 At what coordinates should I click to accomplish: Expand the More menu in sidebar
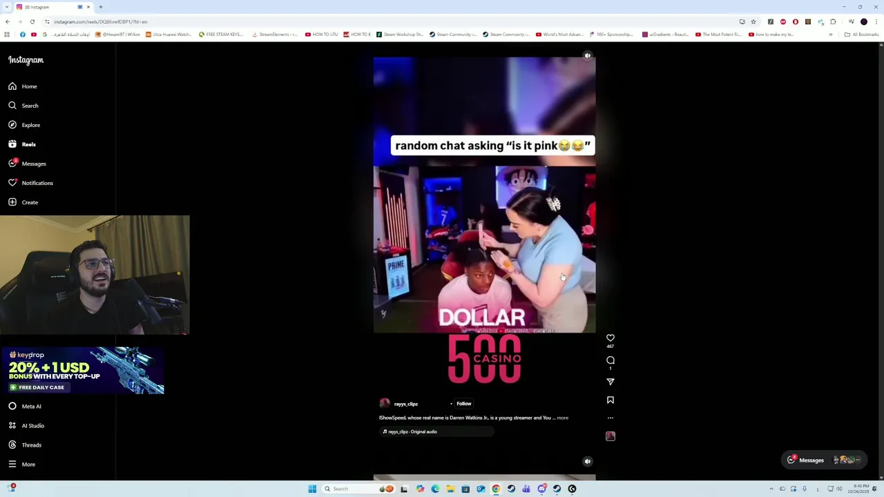coord(22,465)
